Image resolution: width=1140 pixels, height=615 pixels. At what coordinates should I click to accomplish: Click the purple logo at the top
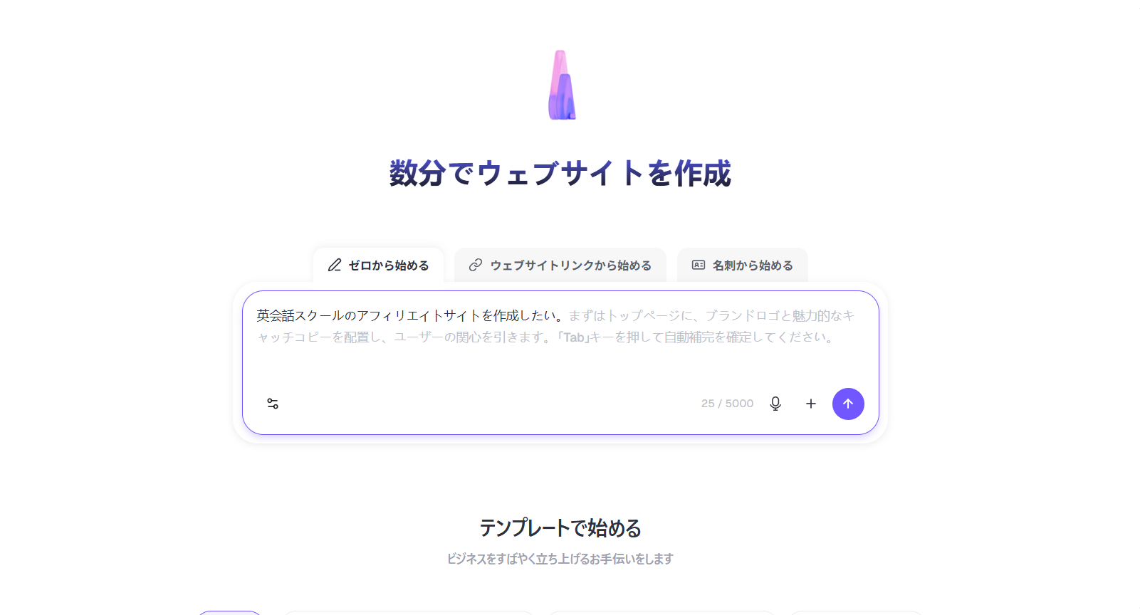pos(562,85)
